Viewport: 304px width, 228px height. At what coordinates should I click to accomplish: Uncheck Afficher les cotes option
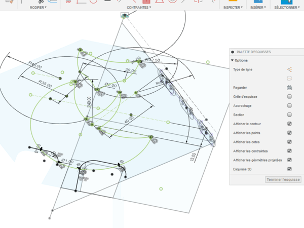pos(289,141)
